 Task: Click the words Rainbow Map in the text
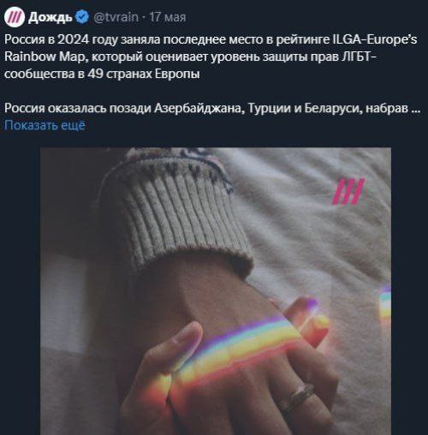[45, 57]
